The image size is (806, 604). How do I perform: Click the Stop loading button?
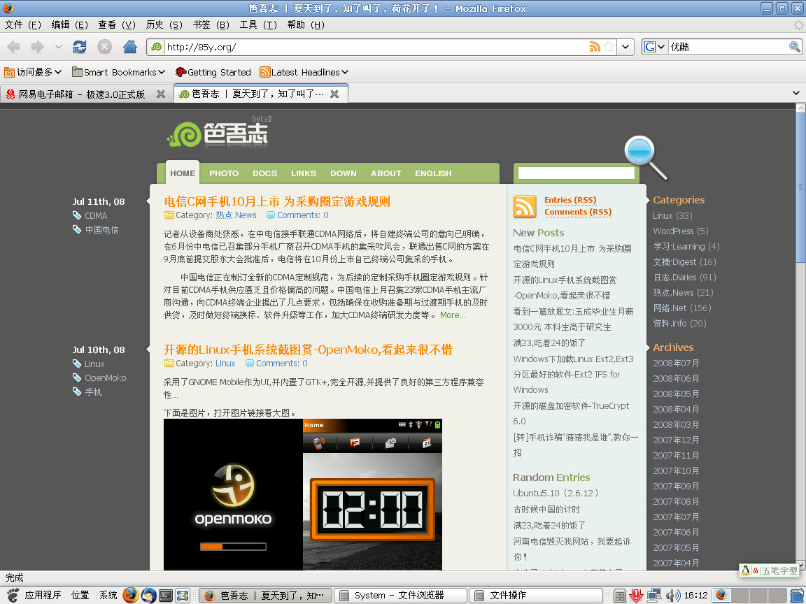(104, 47)
